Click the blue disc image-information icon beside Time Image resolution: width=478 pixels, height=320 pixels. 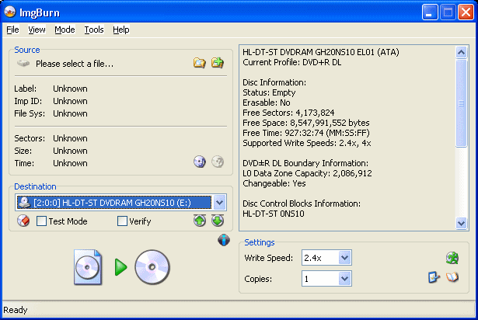coord(200,162)
